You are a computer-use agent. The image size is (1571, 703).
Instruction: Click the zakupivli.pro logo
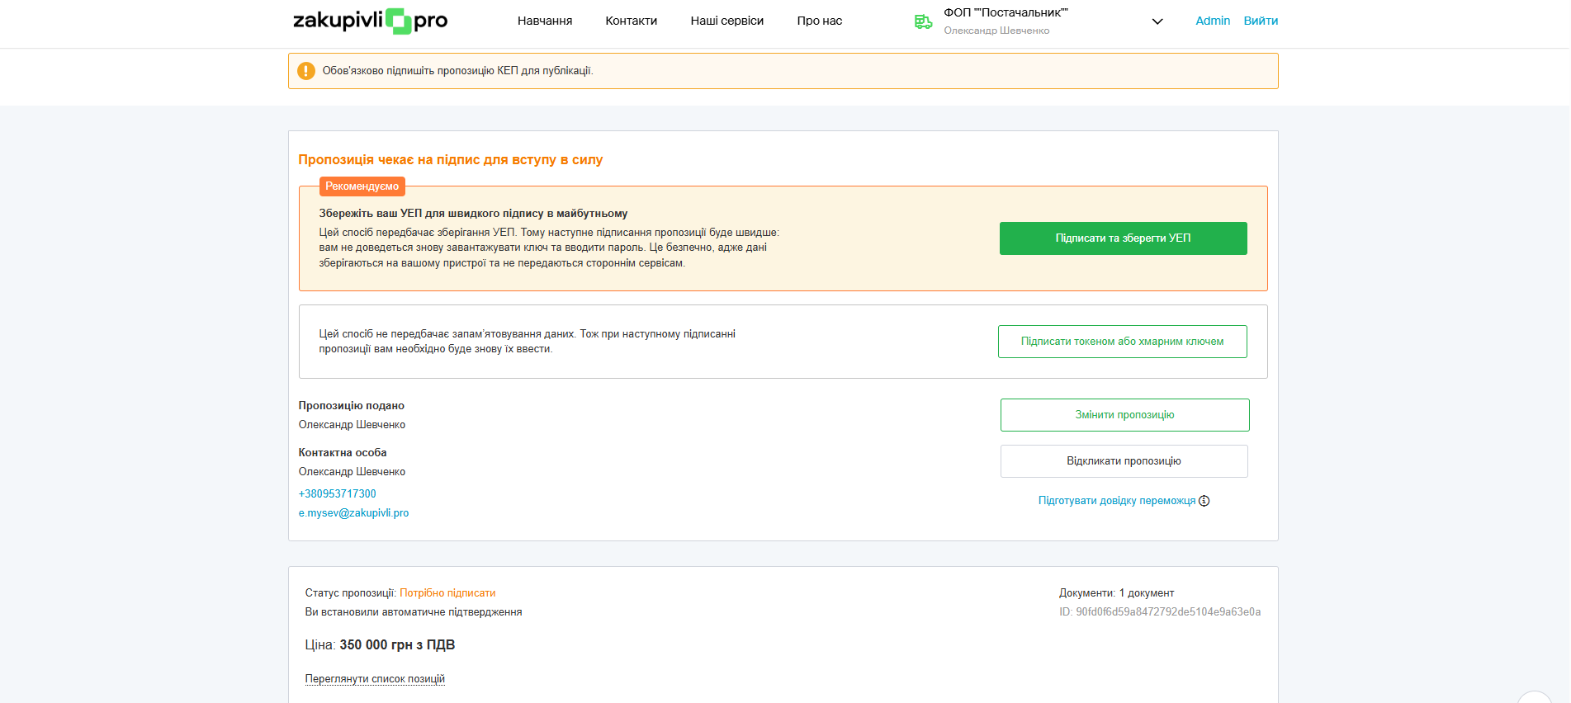370,21
